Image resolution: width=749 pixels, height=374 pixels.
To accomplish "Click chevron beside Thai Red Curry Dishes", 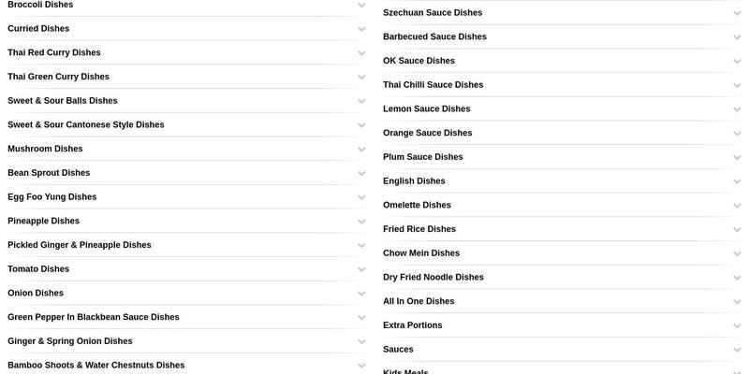I will [x=361, y=53].
